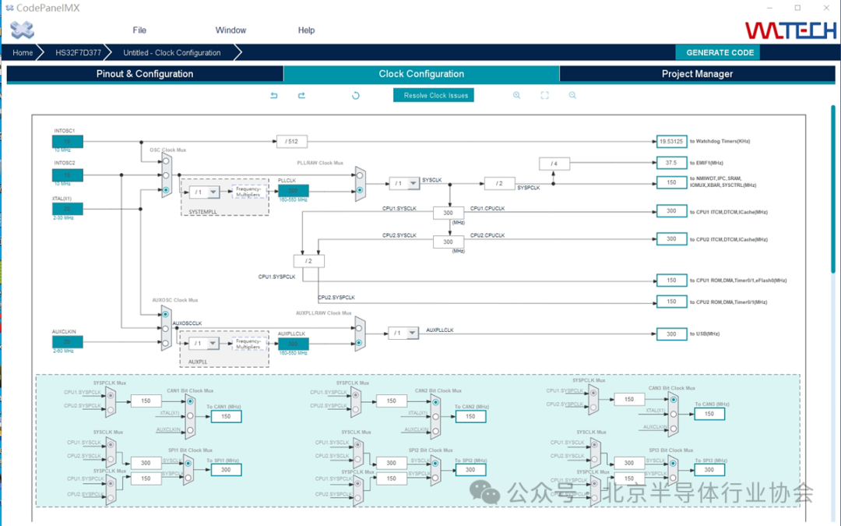
Task: Select bottom input of PLLRAW Clock Mux
Action: pos(360,190)
